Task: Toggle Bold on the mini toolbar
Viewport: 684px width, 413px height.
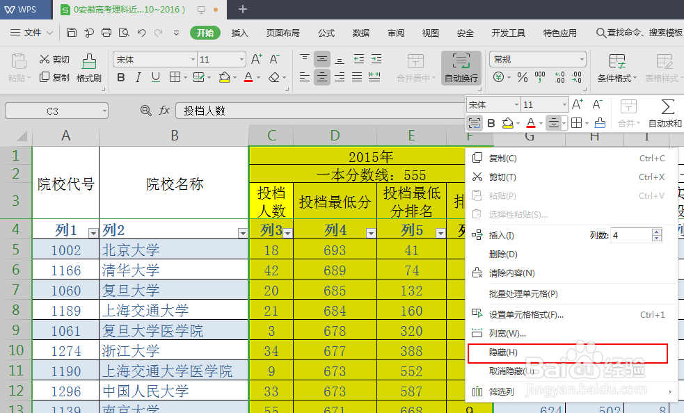Action: click(x=491, y=123)
